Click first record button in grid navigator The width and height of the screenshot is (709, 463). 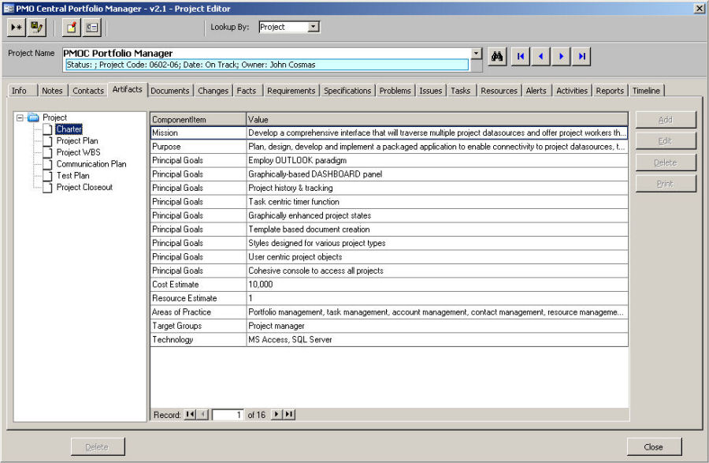[191, 414]
